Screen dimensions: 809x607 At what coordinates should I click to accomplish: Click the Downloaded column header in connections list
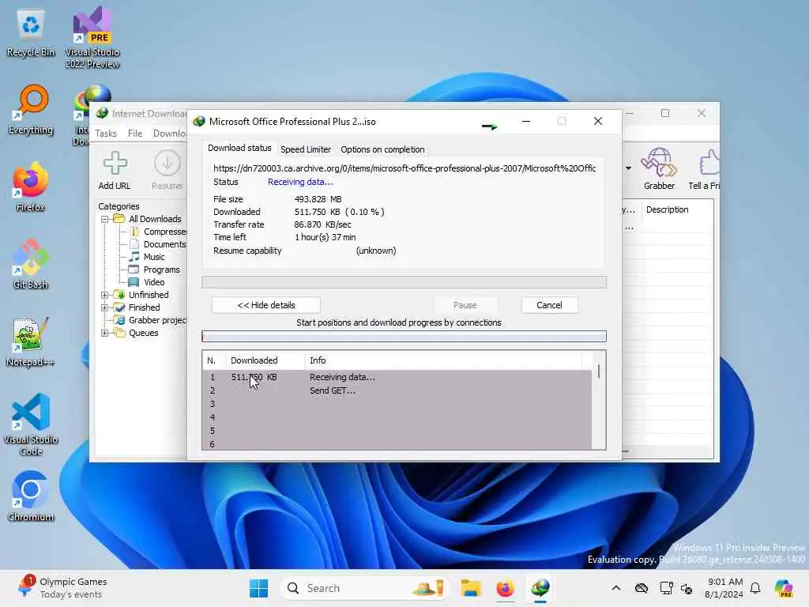(265, 360)
